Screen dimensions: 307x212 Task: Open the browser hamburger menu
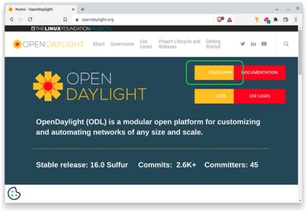(295, 19)
